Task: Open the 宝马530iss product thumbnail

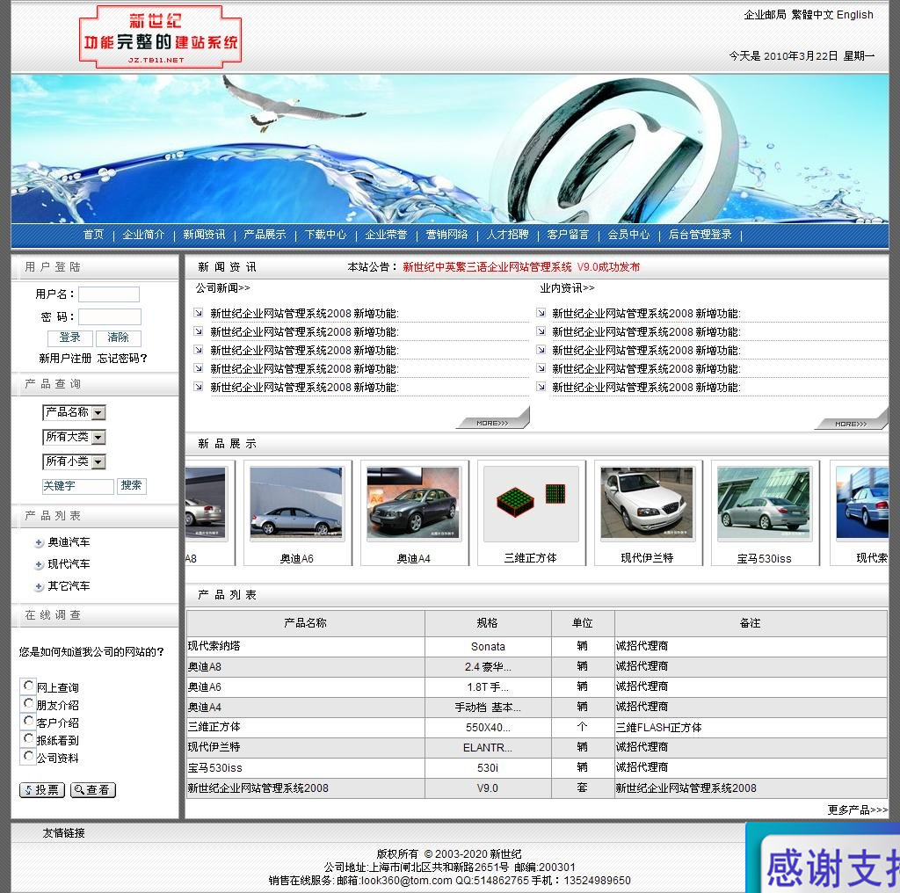Action: (765, 505)
